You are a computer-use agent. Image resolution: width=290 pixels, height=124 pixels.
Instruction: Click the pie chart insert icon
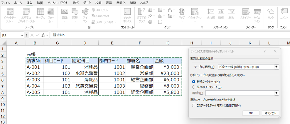[x=150, y=22]
